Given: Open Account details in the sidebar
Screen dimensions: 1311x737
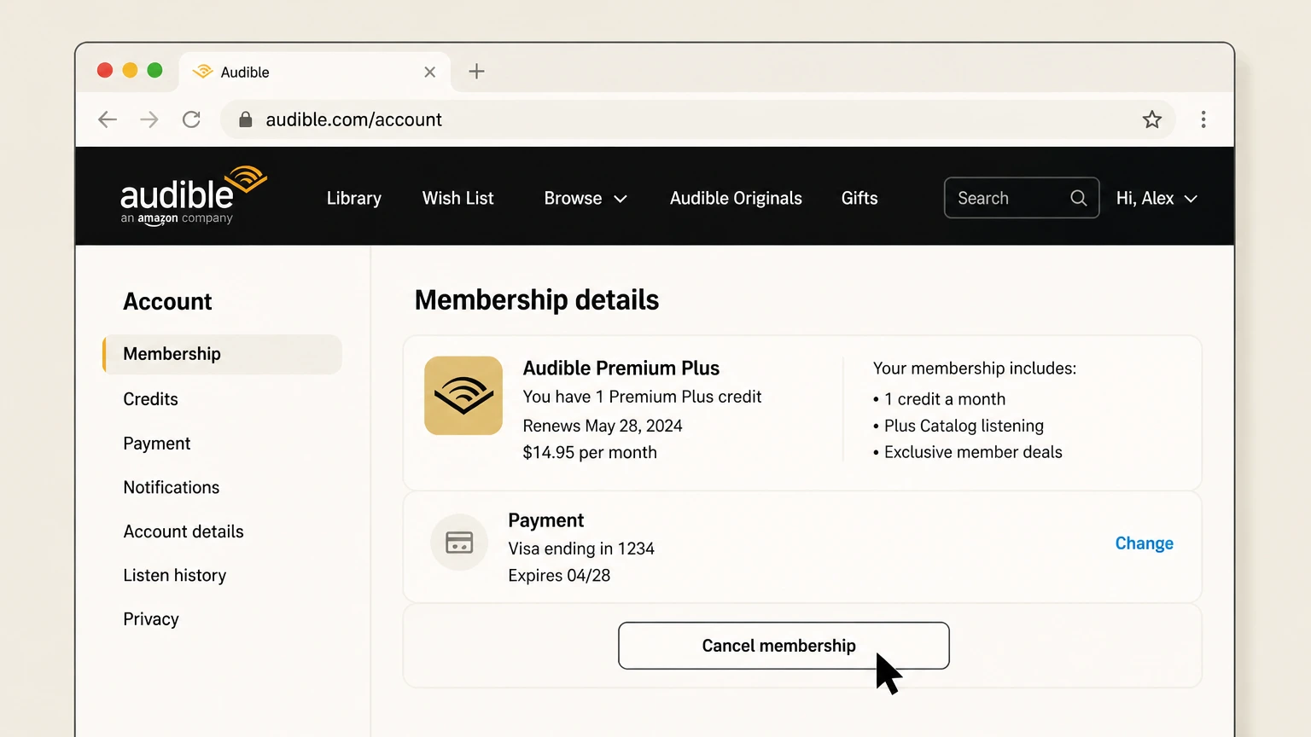Looking at the screenshot, I should (184, 531).
